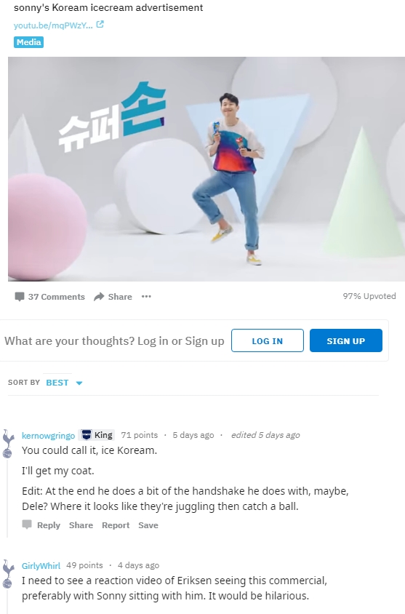This screenshot has height=614, width=405.
Task: Expand the Sort By Best dropdown arrow
Action: pyautogui.click(x=79, y=383)
